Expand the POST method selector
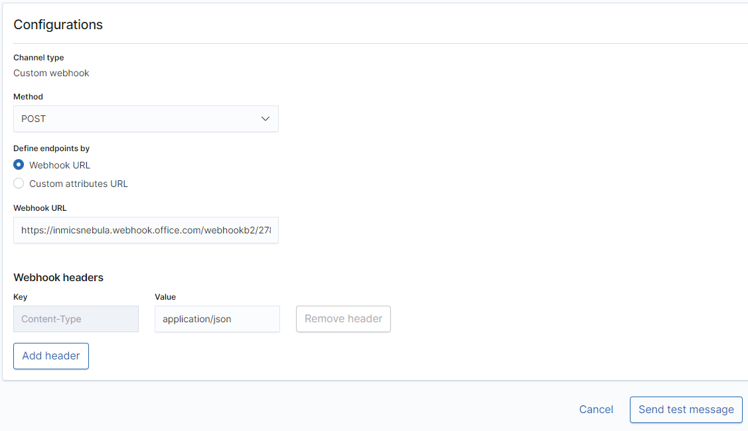Image resolution: width=748 pixels, height=431 pixels. point(146,119)
